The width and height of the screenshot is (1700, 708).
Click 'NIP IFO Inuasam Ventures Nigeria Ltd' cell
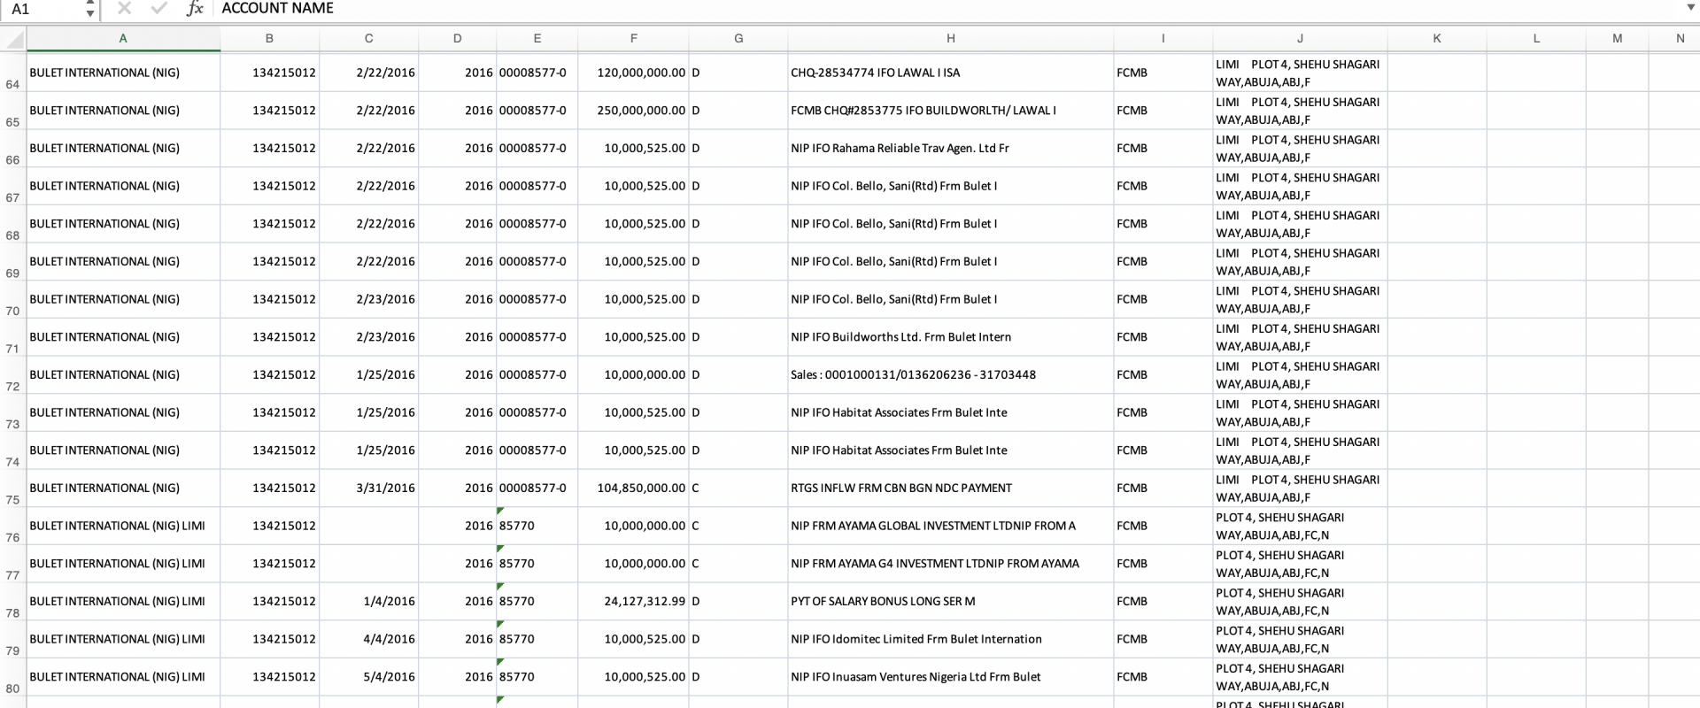pyautogui.click(x=951, y=676)
